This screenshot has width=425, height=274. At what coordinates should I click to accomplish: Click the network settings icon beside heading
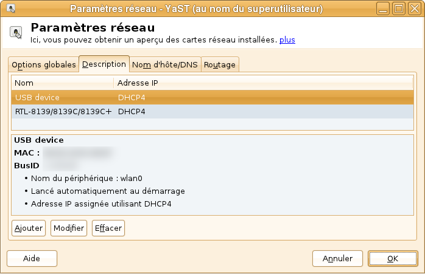click(16, 32)
